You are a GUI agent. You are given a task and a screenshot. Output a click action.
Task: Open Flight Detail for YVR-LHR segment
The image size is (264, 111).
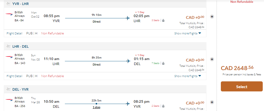pyautogui.click(x=14, y=33)
